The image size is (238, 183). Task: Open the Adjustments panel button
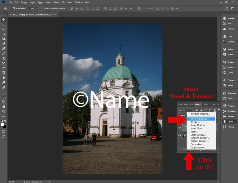click(x=229, y=49)
